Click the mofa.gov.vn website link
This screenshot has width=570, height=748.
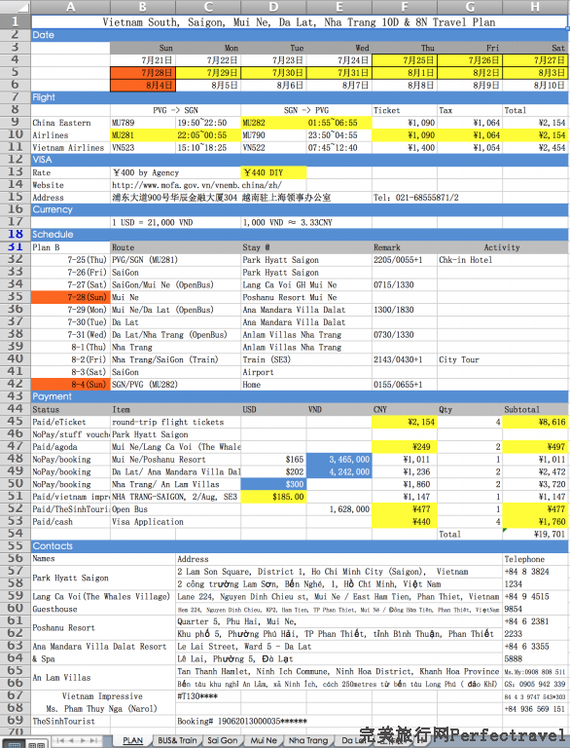click(196, 185)
